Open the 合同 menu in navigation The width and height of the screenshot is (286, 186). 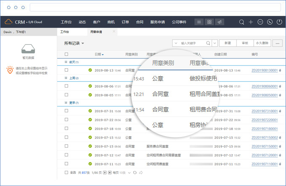point(140,22)
